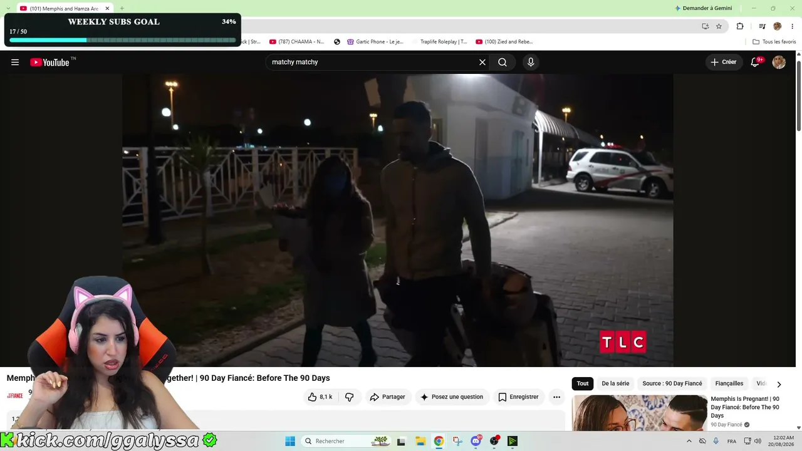Open the tab search dropdown arrow
Image resolution: width=802 pixels, height=451 pixels.
point(8,8)
